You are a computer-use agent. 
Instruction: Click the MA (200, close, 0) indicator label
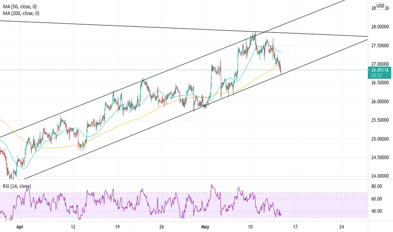click(x=21, y=13)
